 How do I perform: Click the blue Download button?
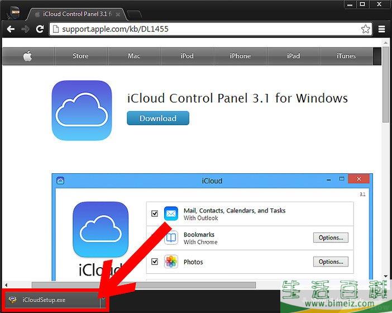(158, 118)
